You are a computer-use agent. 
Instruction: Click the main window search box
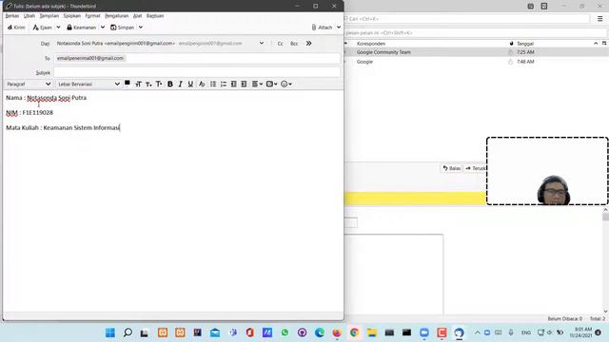coord(467,19)
